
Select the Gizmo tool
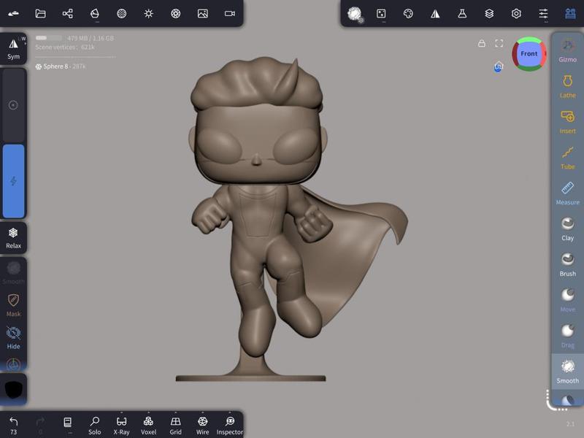pyautogui.click(x=567, y=50)
